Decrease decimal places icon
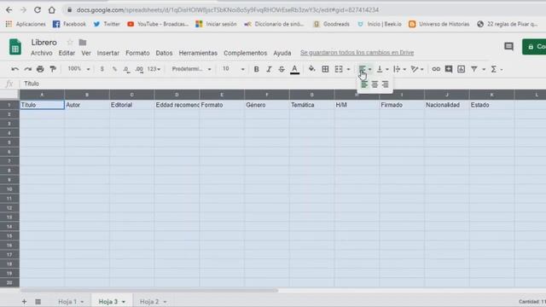The image size is (546, 307). [x=127, y=69]
